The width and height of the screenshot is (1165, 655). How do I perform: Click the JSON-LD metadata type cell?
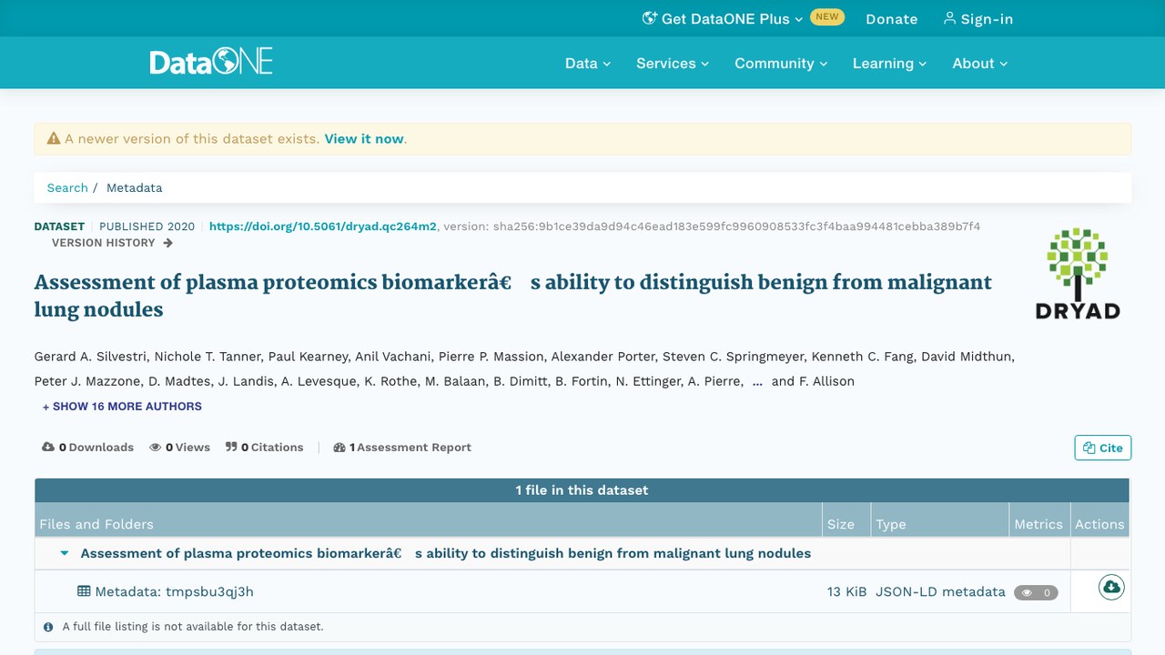(940, 592)
